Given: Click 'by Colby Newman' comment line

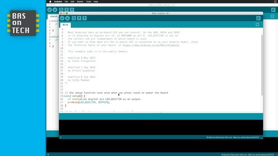Looking at the screenshot, I should (79, 80).
